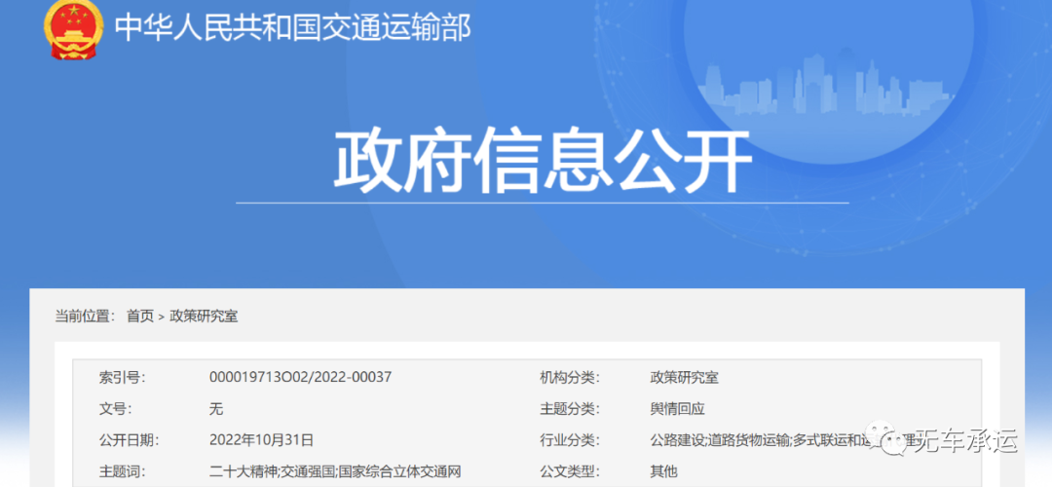Click the 文号 field label

(116, 409)
